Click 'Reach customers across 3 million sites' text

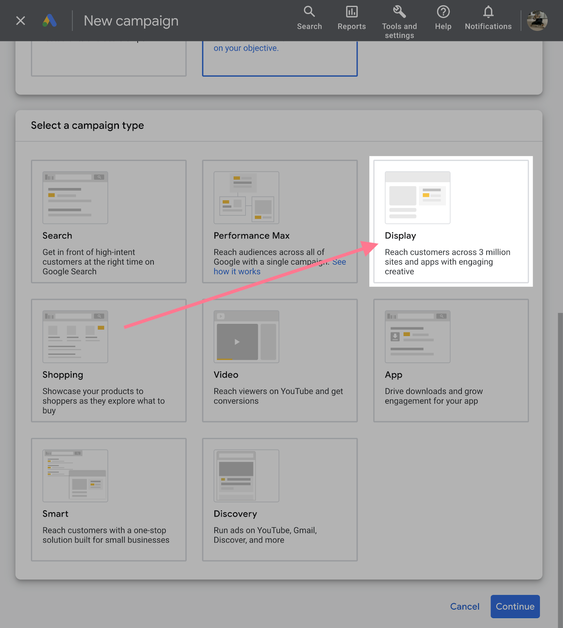click(448, 262)
